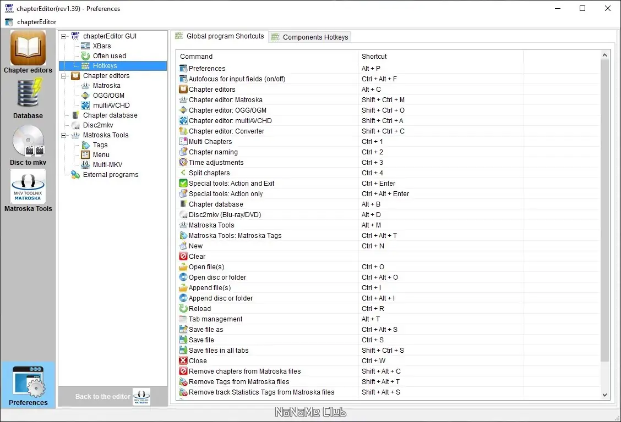Click the chapterEditor menu bar item

click(x=36, y=22)
